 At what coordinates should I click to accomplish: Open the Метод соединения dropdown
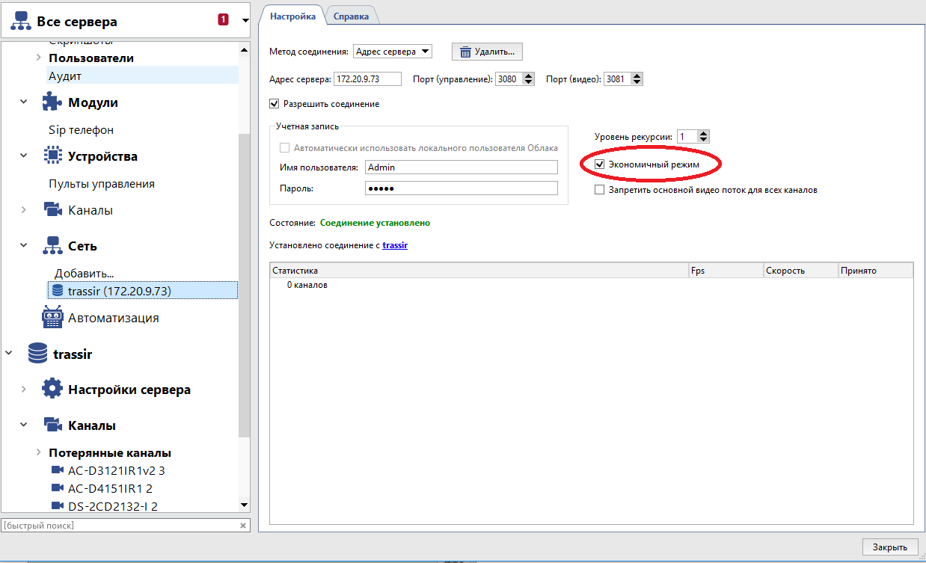point(392,52)
